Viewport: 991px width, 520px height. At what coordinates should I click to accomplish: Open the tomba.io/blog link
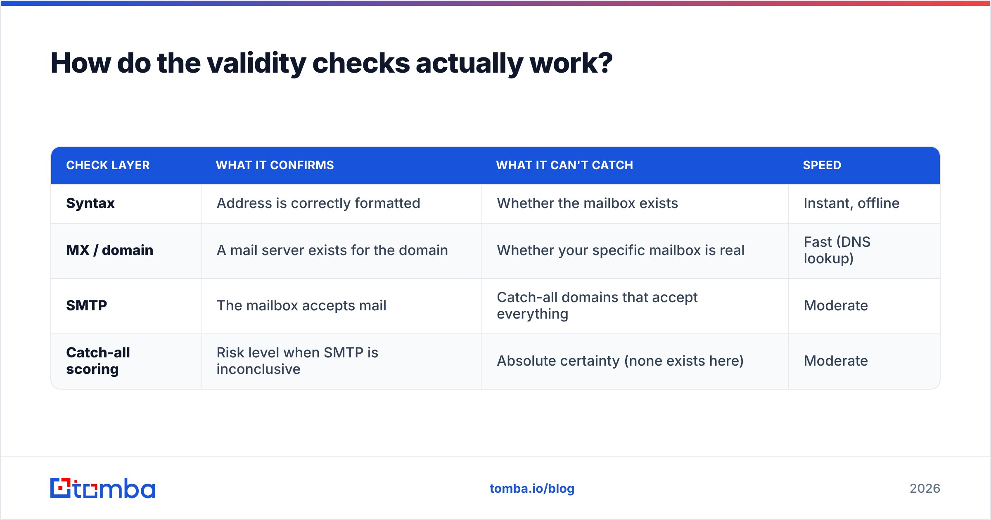tap(532, 489)
